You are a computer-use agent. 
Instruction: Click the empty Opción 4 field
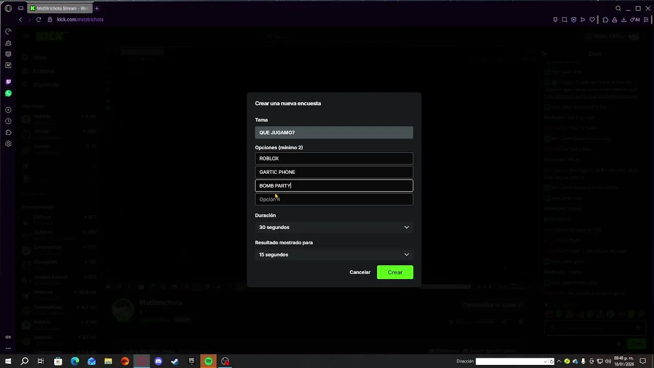coord(334,199)
